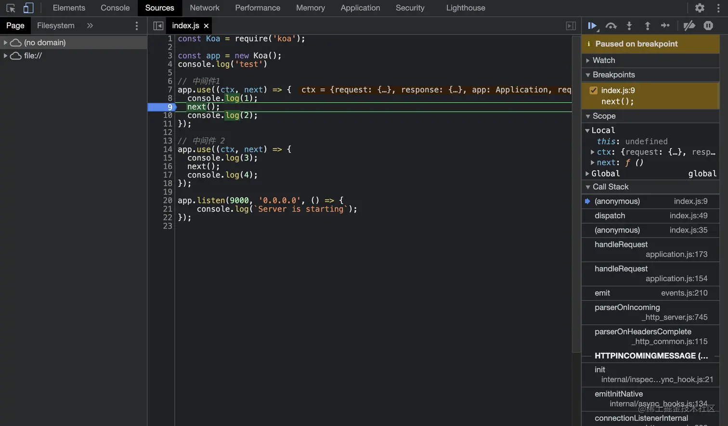Select the inspect element cursor icon

tap(11, 8)
